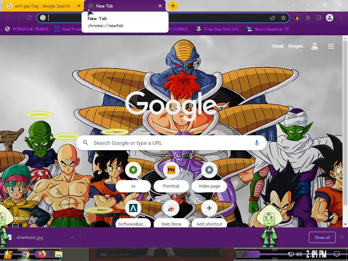348x261 pixels.
Task: Click the Gmail link
Action: click(x=277, y=46)
